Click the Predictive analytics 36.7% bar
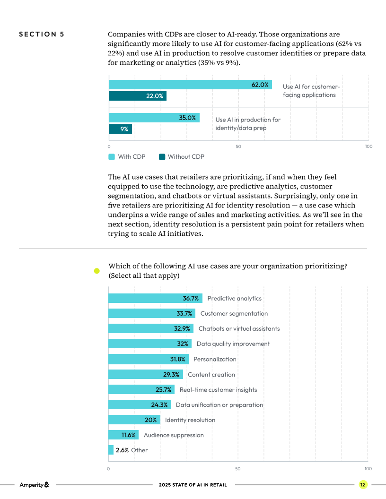This screenshot has width=386, height=499. pos(155,298)
